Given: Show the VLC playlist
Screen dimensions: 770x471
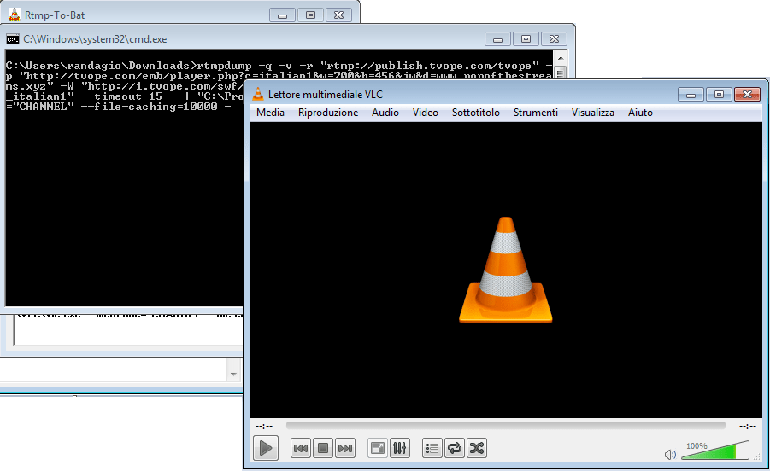Looking at the screenshot, I should 432,448.
